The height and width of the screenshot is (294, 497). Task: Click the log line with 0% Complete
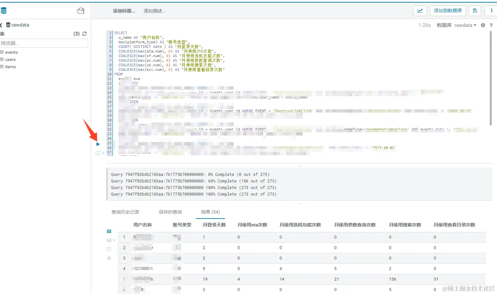[x=190, y=175]
